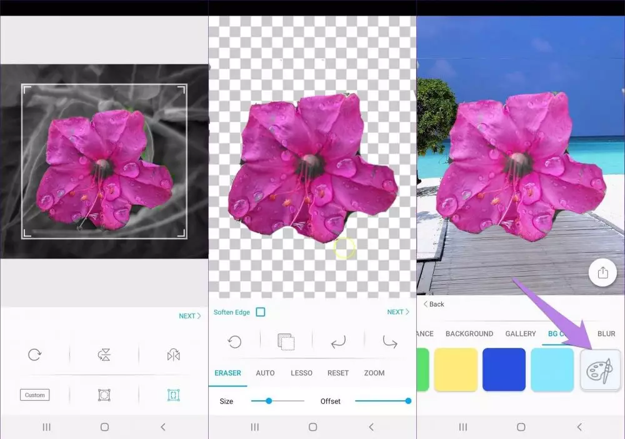
Task: Open the GALLERY tab
Action: pos(520,334)
